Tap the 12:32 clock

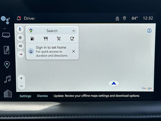click(x=148, y=18)
